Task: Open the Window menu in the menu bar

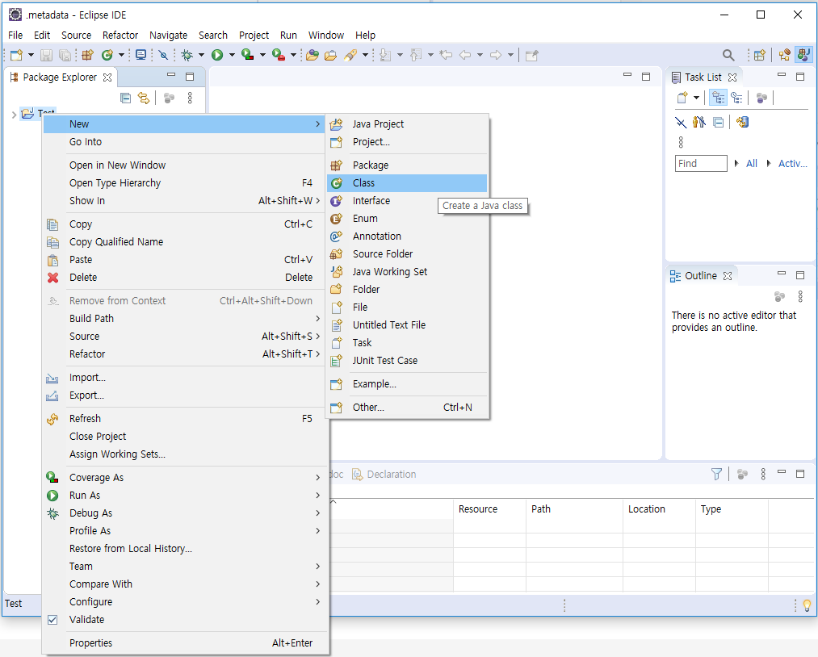Action: pyautogui.click(x=326, y=35)
